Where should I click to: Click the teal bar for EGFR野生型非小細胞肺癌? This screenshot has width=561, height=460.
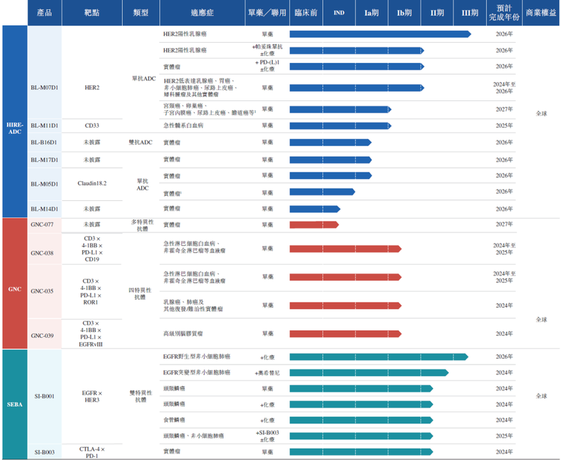coord(378,357)
